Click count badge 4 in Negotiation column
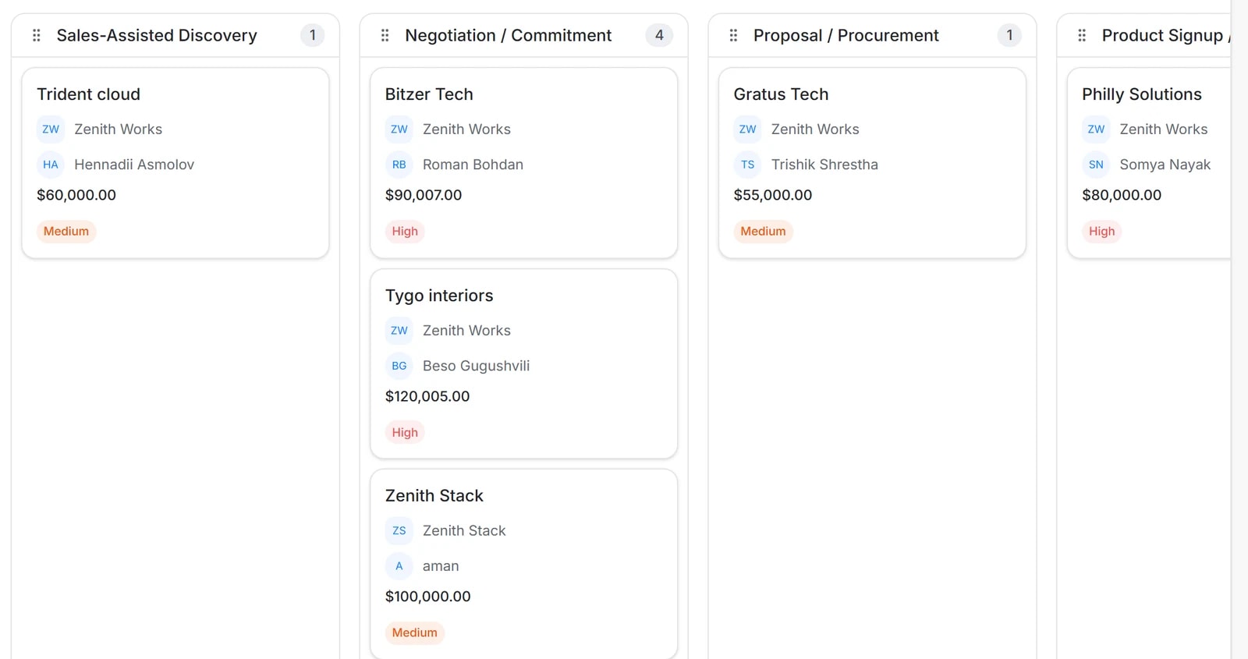Viewport: 1248px width, 659px height. (x=659, y=35)
